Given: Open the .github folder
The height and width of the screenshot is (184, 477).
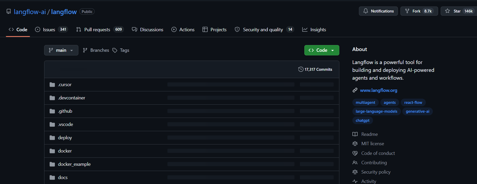Looking at the screenshot, I should pos(65,111).
